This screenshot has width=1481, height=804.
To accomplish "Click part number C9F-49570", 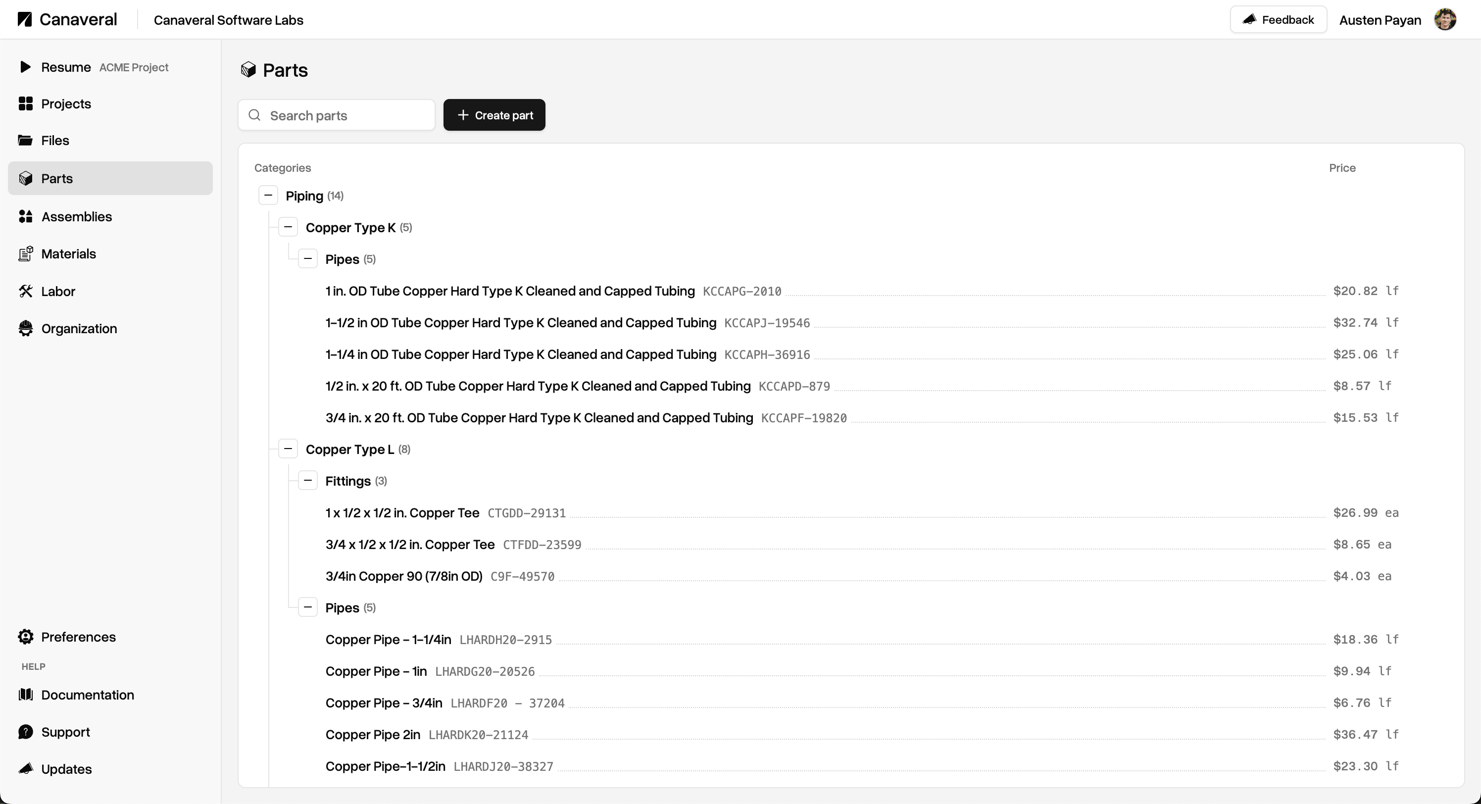I will [x=522, y=576].
